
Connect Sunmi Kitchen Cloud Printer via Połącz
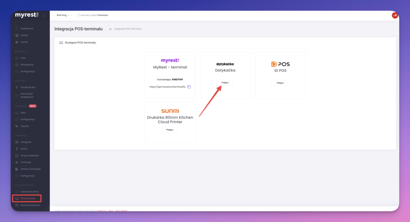pyautogui.click(x=170, y=130)
